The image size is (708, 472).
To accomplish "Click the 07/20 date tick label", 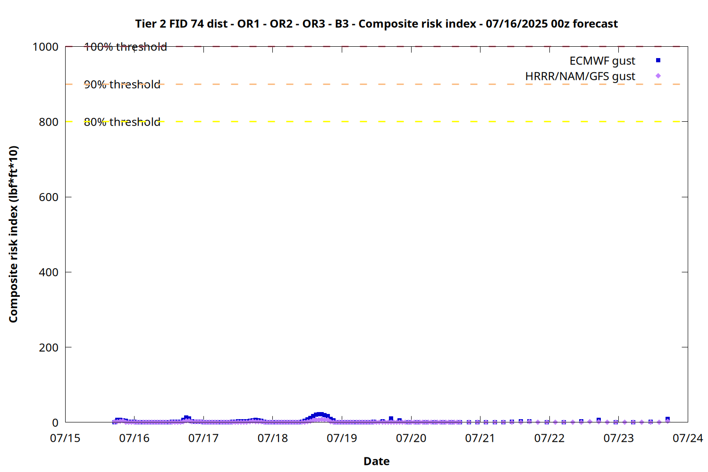I will [411, 438].
